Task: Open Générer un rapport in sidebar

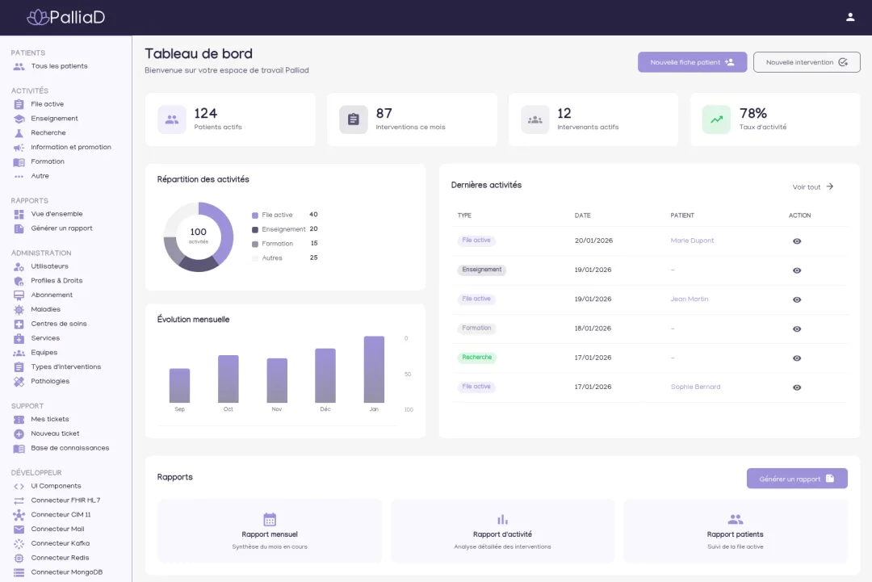Action: [x=61, y=228]
